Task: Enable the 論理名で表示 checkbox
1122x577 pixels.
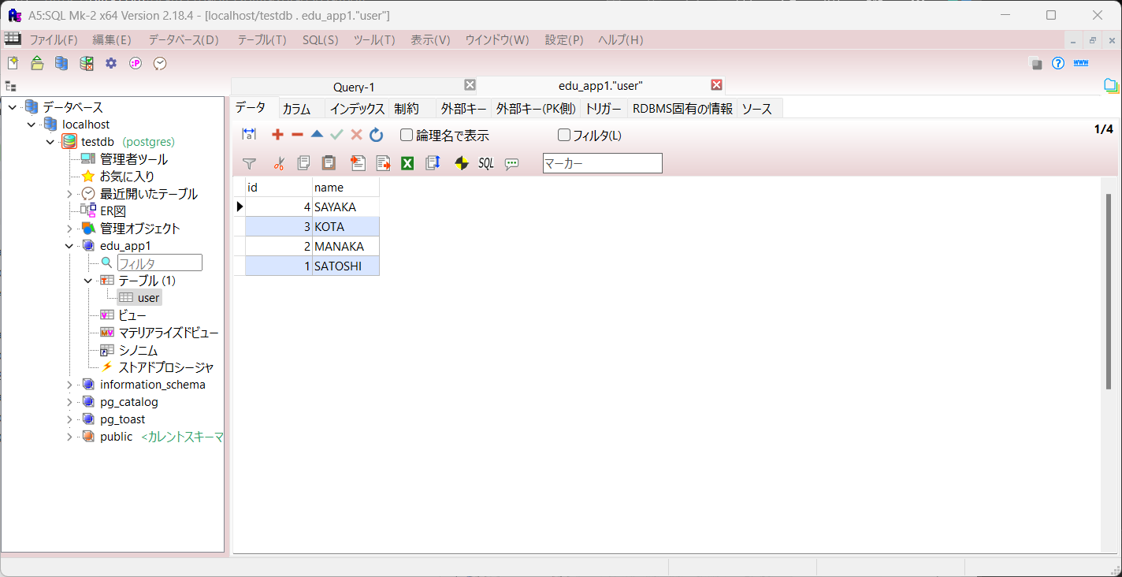Action: coord(407,135)
